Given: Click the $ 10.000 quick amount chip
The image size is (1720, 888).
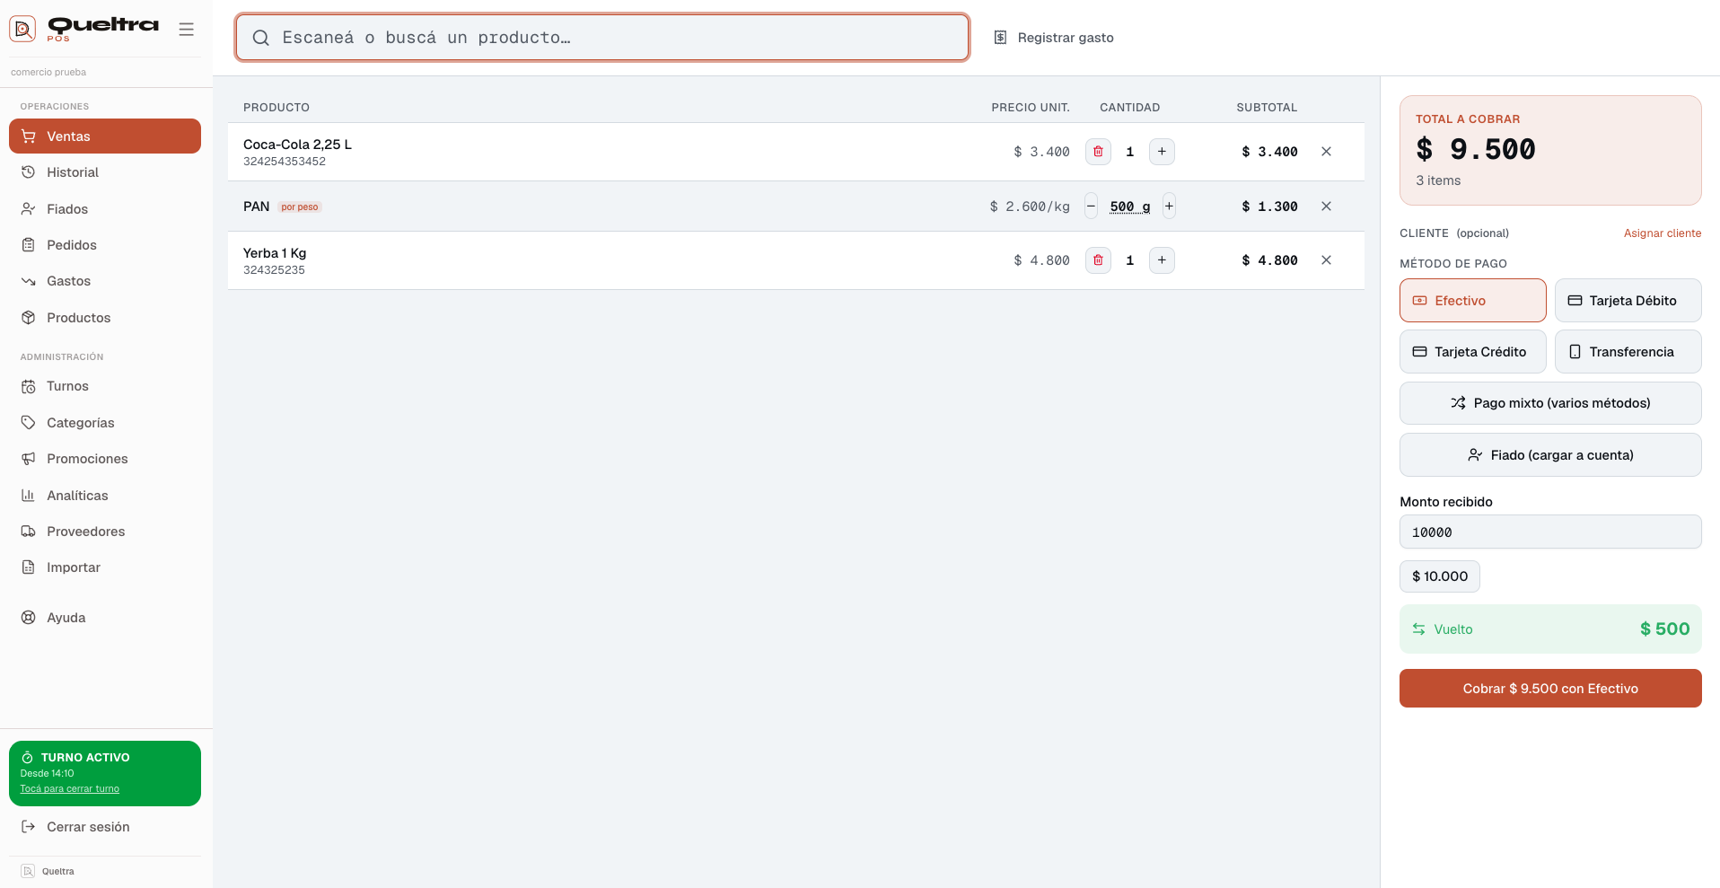Looking at the screenshot, I should click(1439, 576).
